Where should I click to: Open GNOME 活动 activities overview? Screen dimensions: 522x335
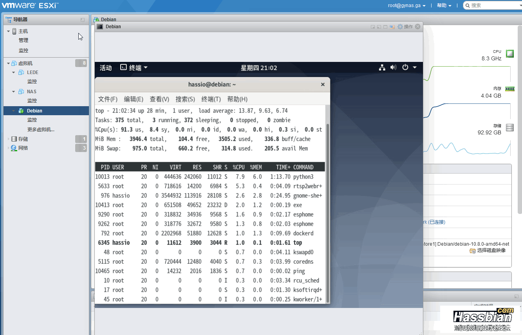[x=106, y=68]
